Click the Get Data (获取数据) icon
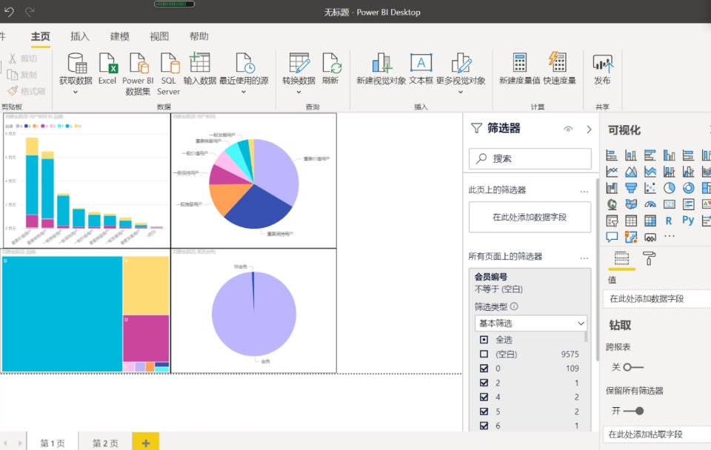 (76, 63)
